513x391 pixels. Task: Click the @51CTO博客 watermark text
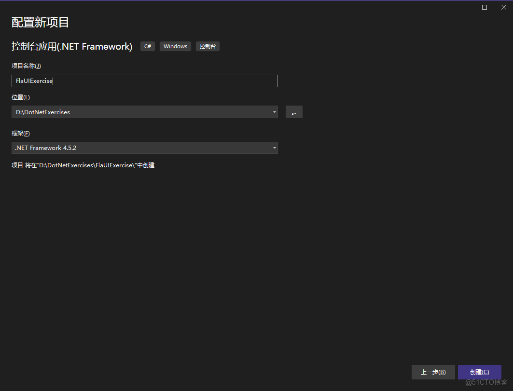pos(487,383)
